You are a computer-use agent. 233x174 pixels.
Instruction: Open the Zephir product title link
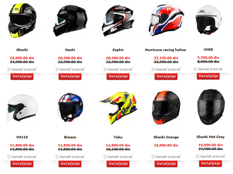click(x=118, y=50)
